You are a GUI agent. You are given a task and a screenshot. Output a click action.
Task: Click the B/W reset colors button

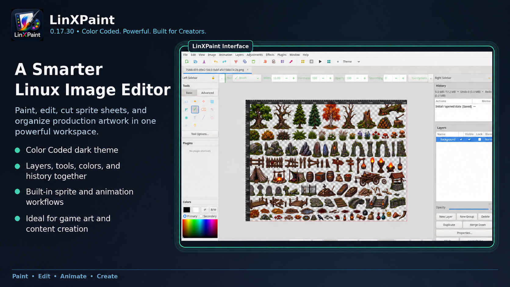click(x=214, y=210)
